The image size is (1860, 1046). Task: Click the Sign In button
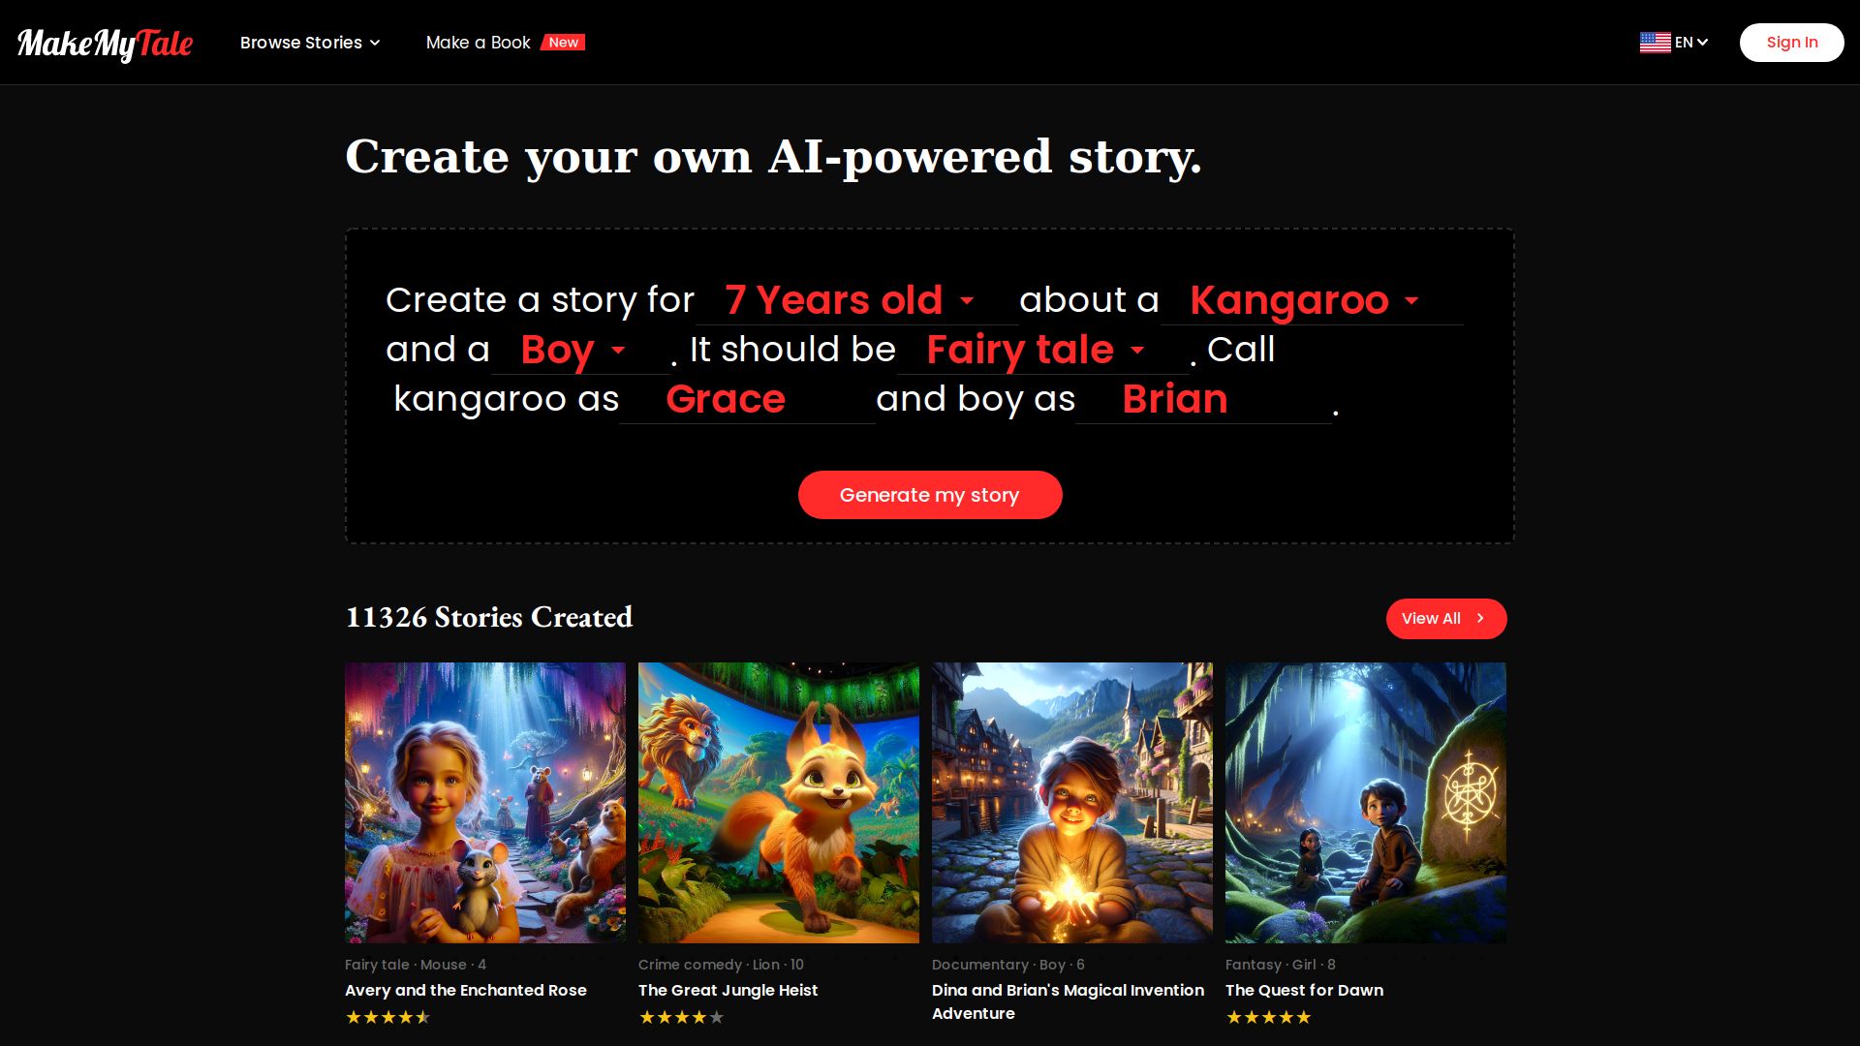1791,43
